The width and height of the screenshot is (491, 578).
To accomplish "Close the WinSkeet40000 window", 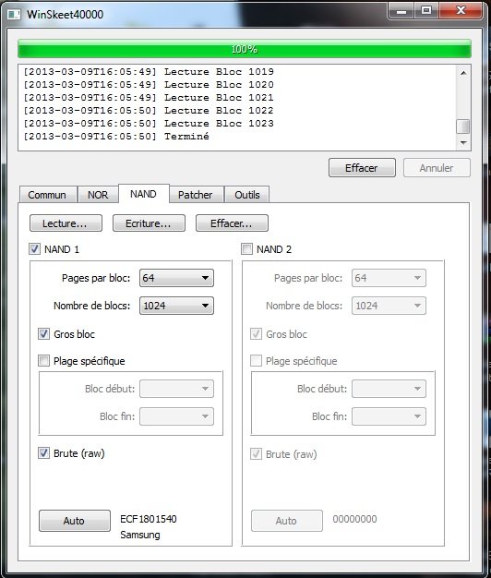I will pos(461,11).
